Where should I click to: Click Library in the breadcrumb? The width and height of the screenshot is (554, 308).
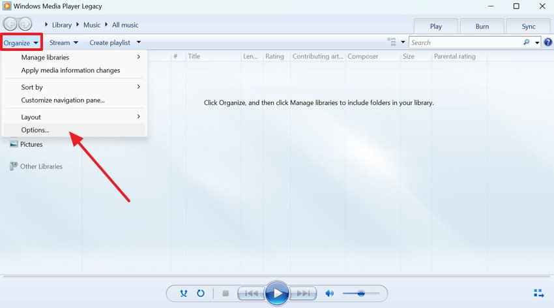point(61,25)
